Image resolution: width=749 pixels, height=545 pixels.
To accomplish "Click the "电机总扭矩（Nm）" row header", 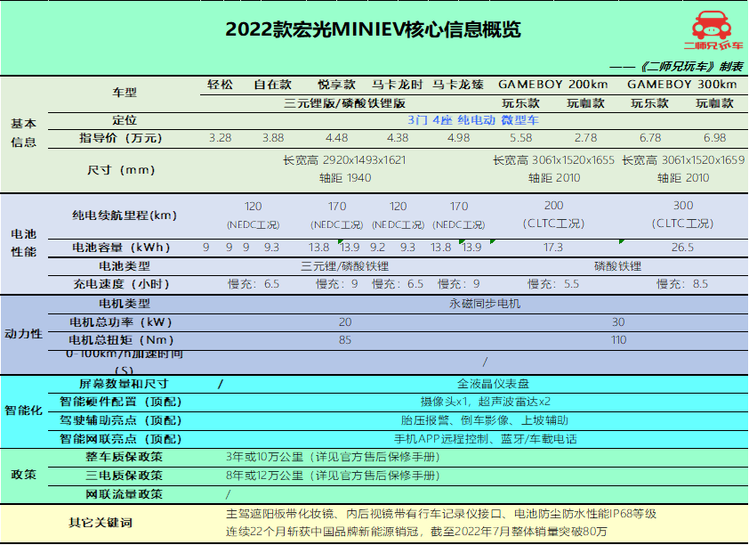I will [121, 340].
